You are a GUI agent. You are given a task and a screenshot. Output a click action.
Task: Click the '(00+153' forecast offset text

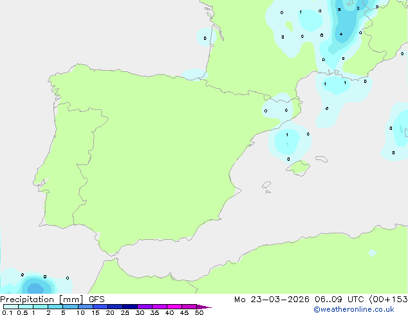[388, 300]
